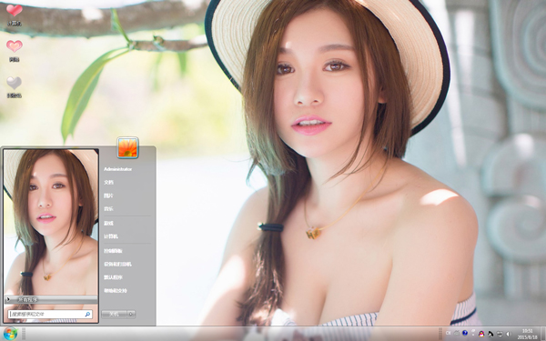
Task: Click the black satellite dish tray icon
Action: coord(490,334)
